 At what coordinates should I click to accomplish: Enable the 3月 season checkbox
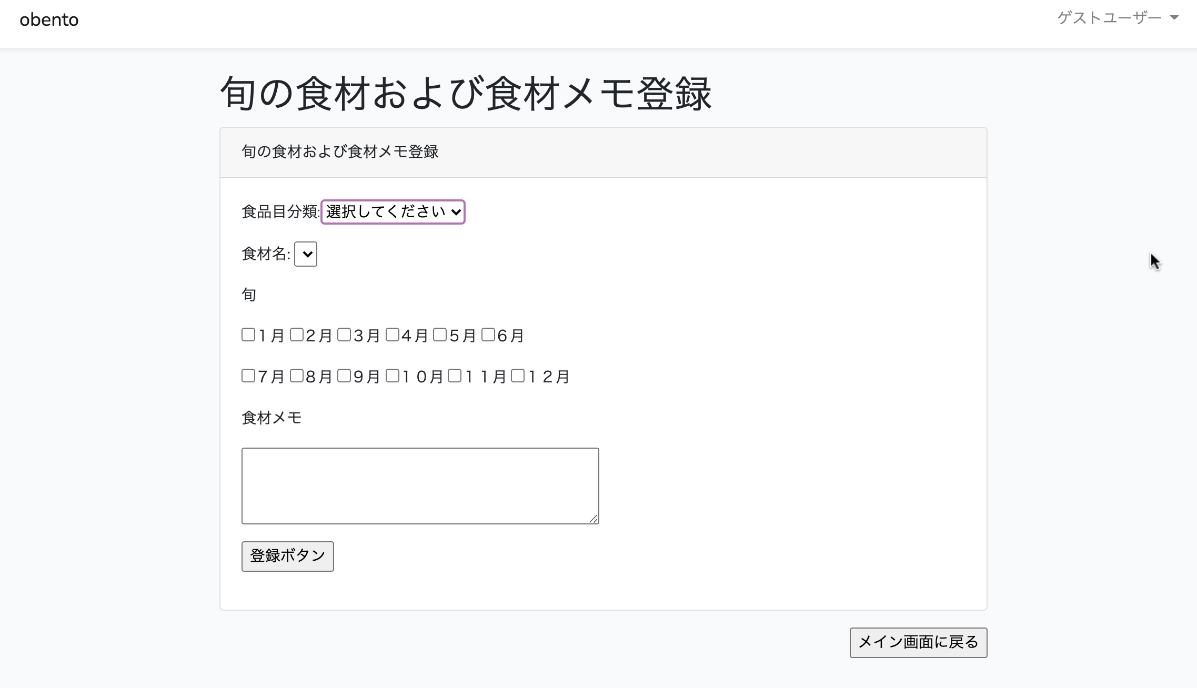pos(344,335)
